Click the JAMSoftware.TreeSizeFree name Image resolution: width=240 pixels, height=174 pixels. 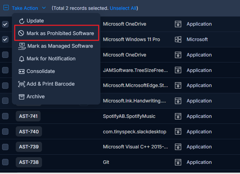[x=135, y=70]
